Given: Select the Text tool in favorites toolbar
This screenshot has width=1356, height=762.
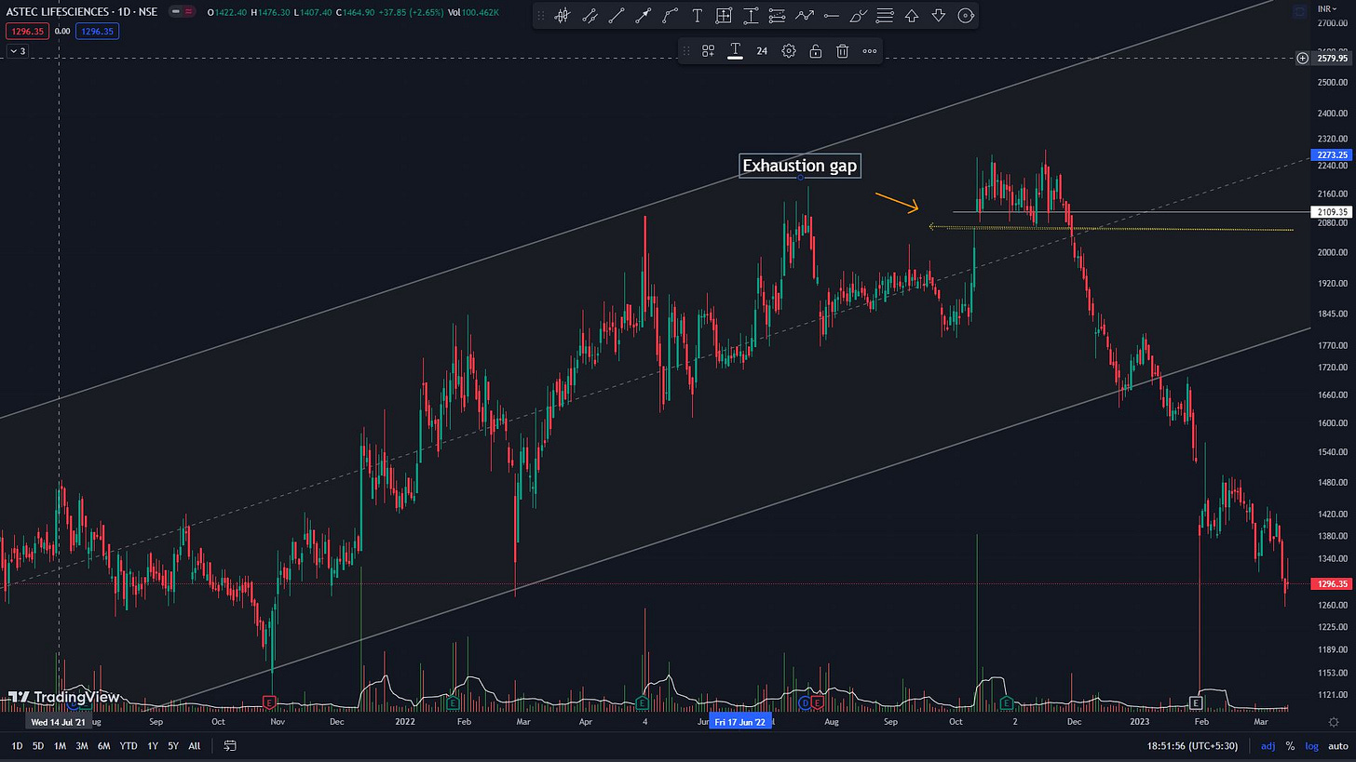Looking at the screenshot, I should (697, 16).
